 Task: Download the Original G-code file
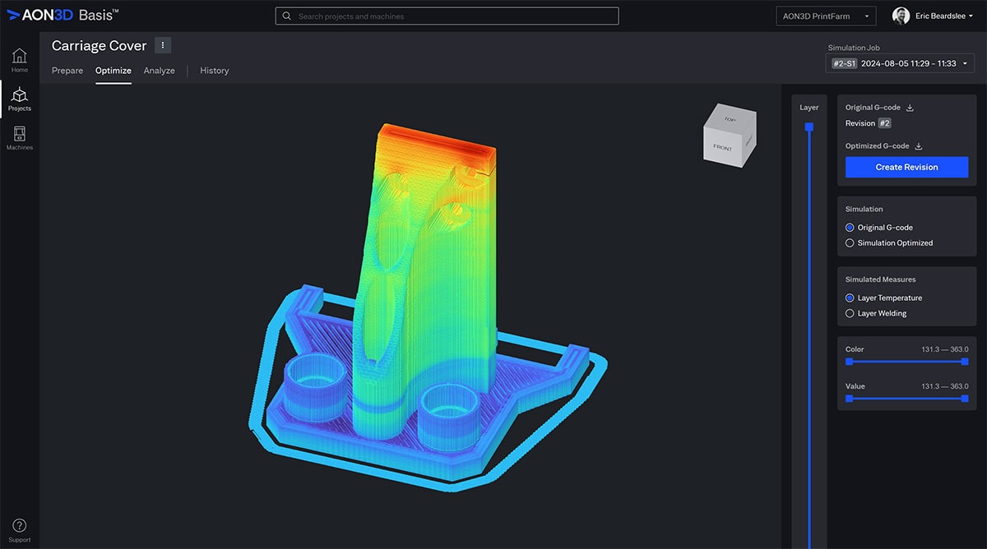click(x=910, y=108)
